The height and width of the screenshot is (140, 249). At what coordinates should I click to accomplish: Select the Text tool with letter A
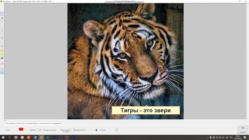(2, 18)
